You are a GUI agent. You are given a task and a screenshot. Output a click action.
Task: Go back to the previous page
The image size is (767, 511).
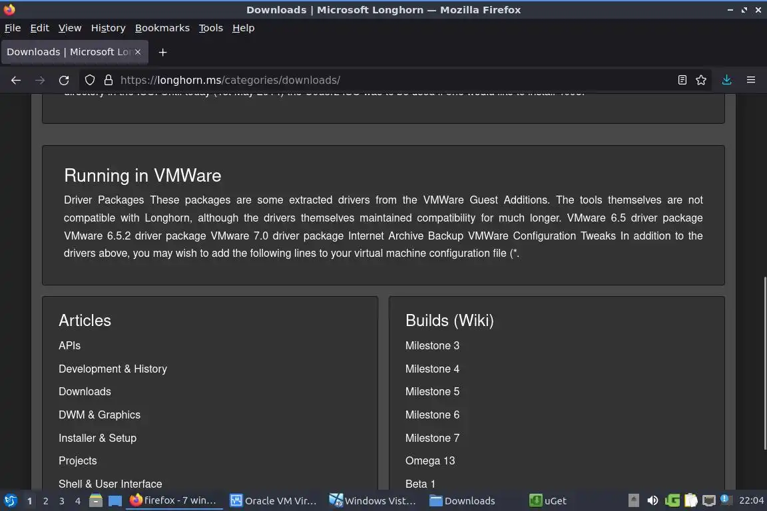tap(16, 81)
